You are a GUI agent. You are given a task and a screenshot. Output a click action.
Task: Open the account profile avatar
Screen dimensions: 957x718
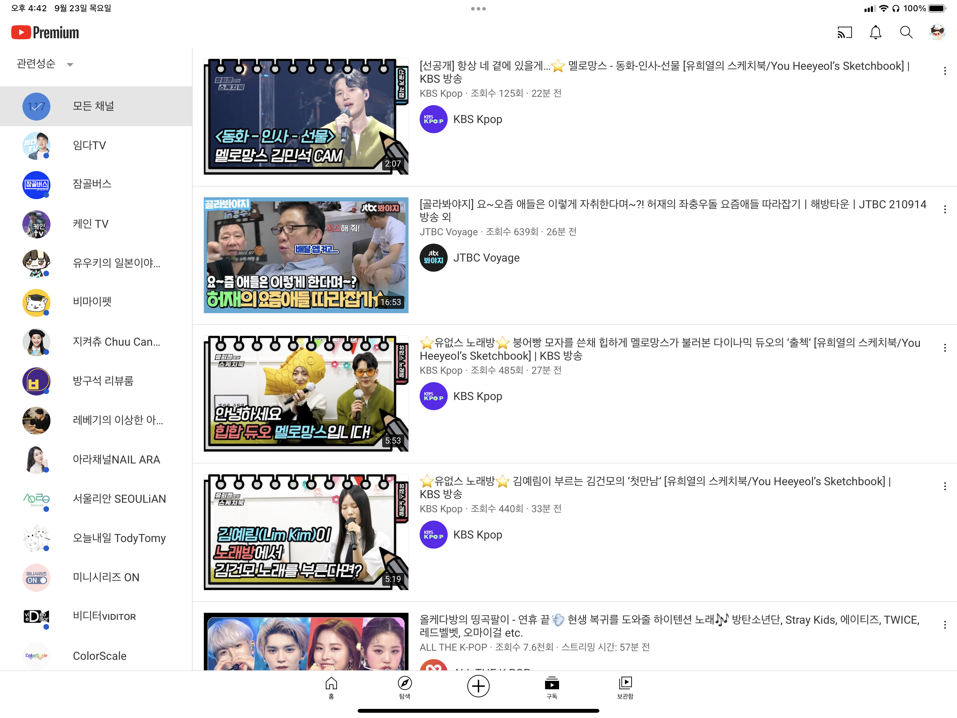pos(937,33)
